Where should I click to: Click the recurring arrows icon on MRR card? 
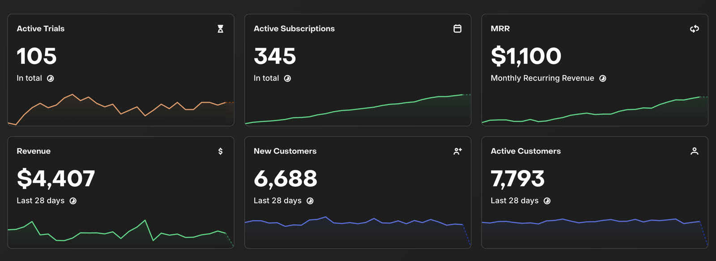[x=695, y=29]
